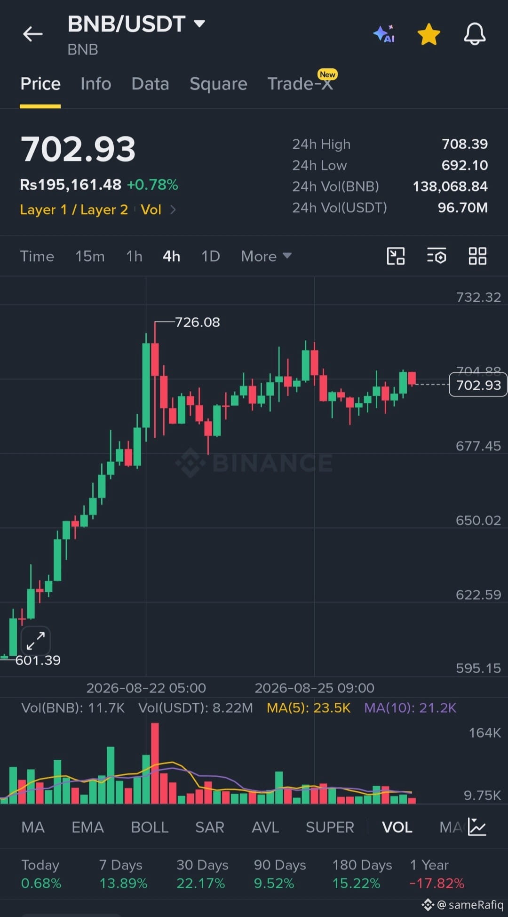Open the chart drawing tools icon
This screenshot has height=917, width=508.
click(396, 256)
